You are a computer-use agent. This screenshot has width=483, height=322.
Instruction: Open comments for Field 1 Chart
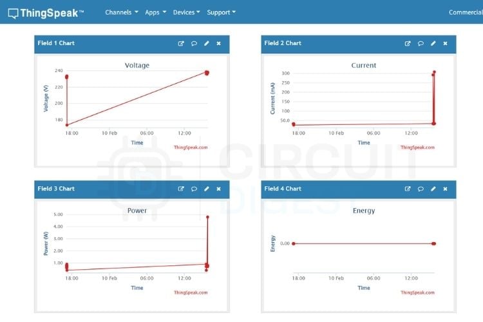pyautogui.click(x=194, y=43)
